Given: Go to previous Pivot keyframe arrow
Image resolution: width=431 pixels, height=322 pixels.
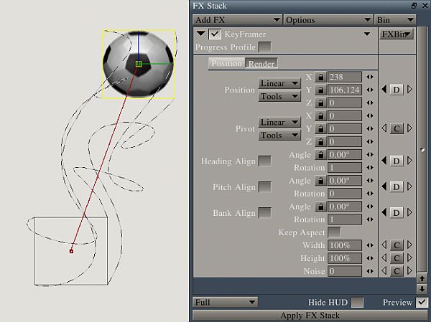Looking at the screenshot, I should pyautogui.click(x=384, y=128).
